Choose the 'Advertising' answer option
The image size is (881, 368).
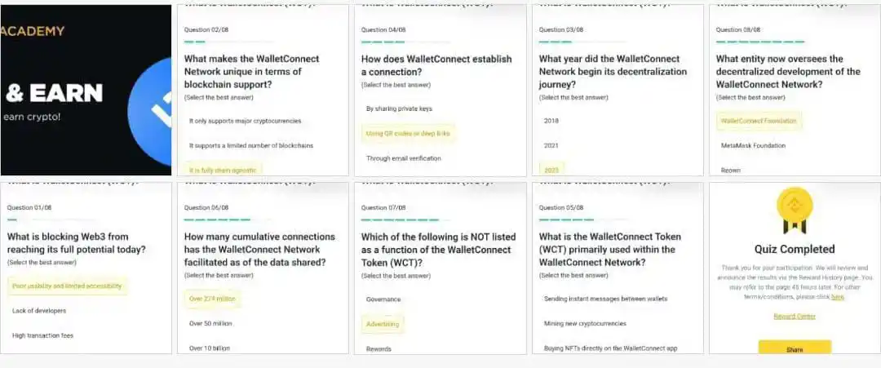(x=382, y=324)
